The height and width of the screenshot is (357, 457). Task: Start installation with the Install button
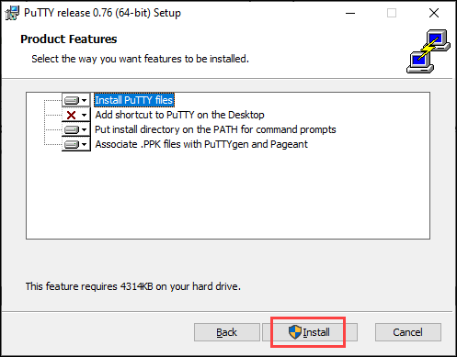310,332
